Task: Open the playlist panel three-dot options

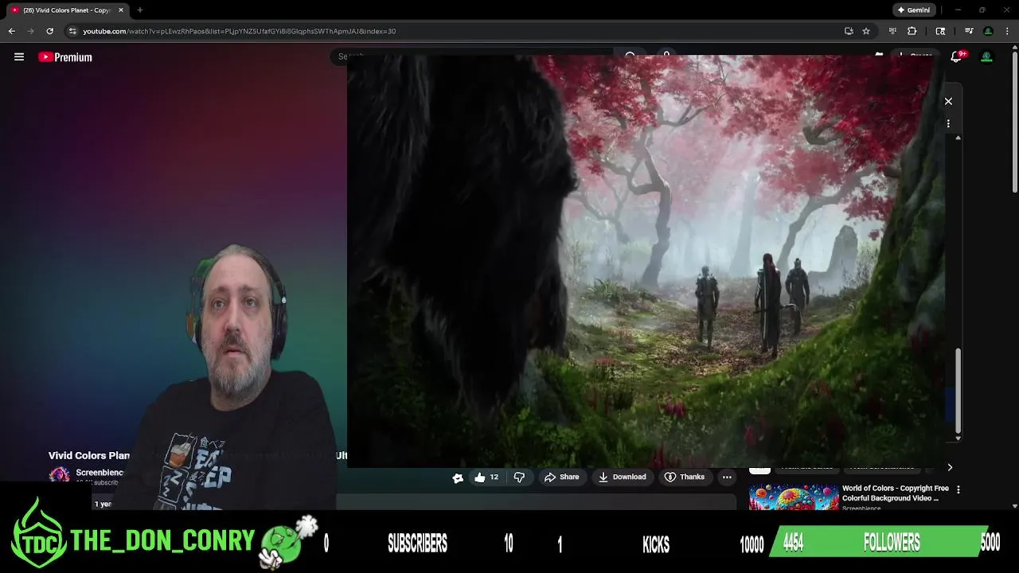Action: point(948,123)
